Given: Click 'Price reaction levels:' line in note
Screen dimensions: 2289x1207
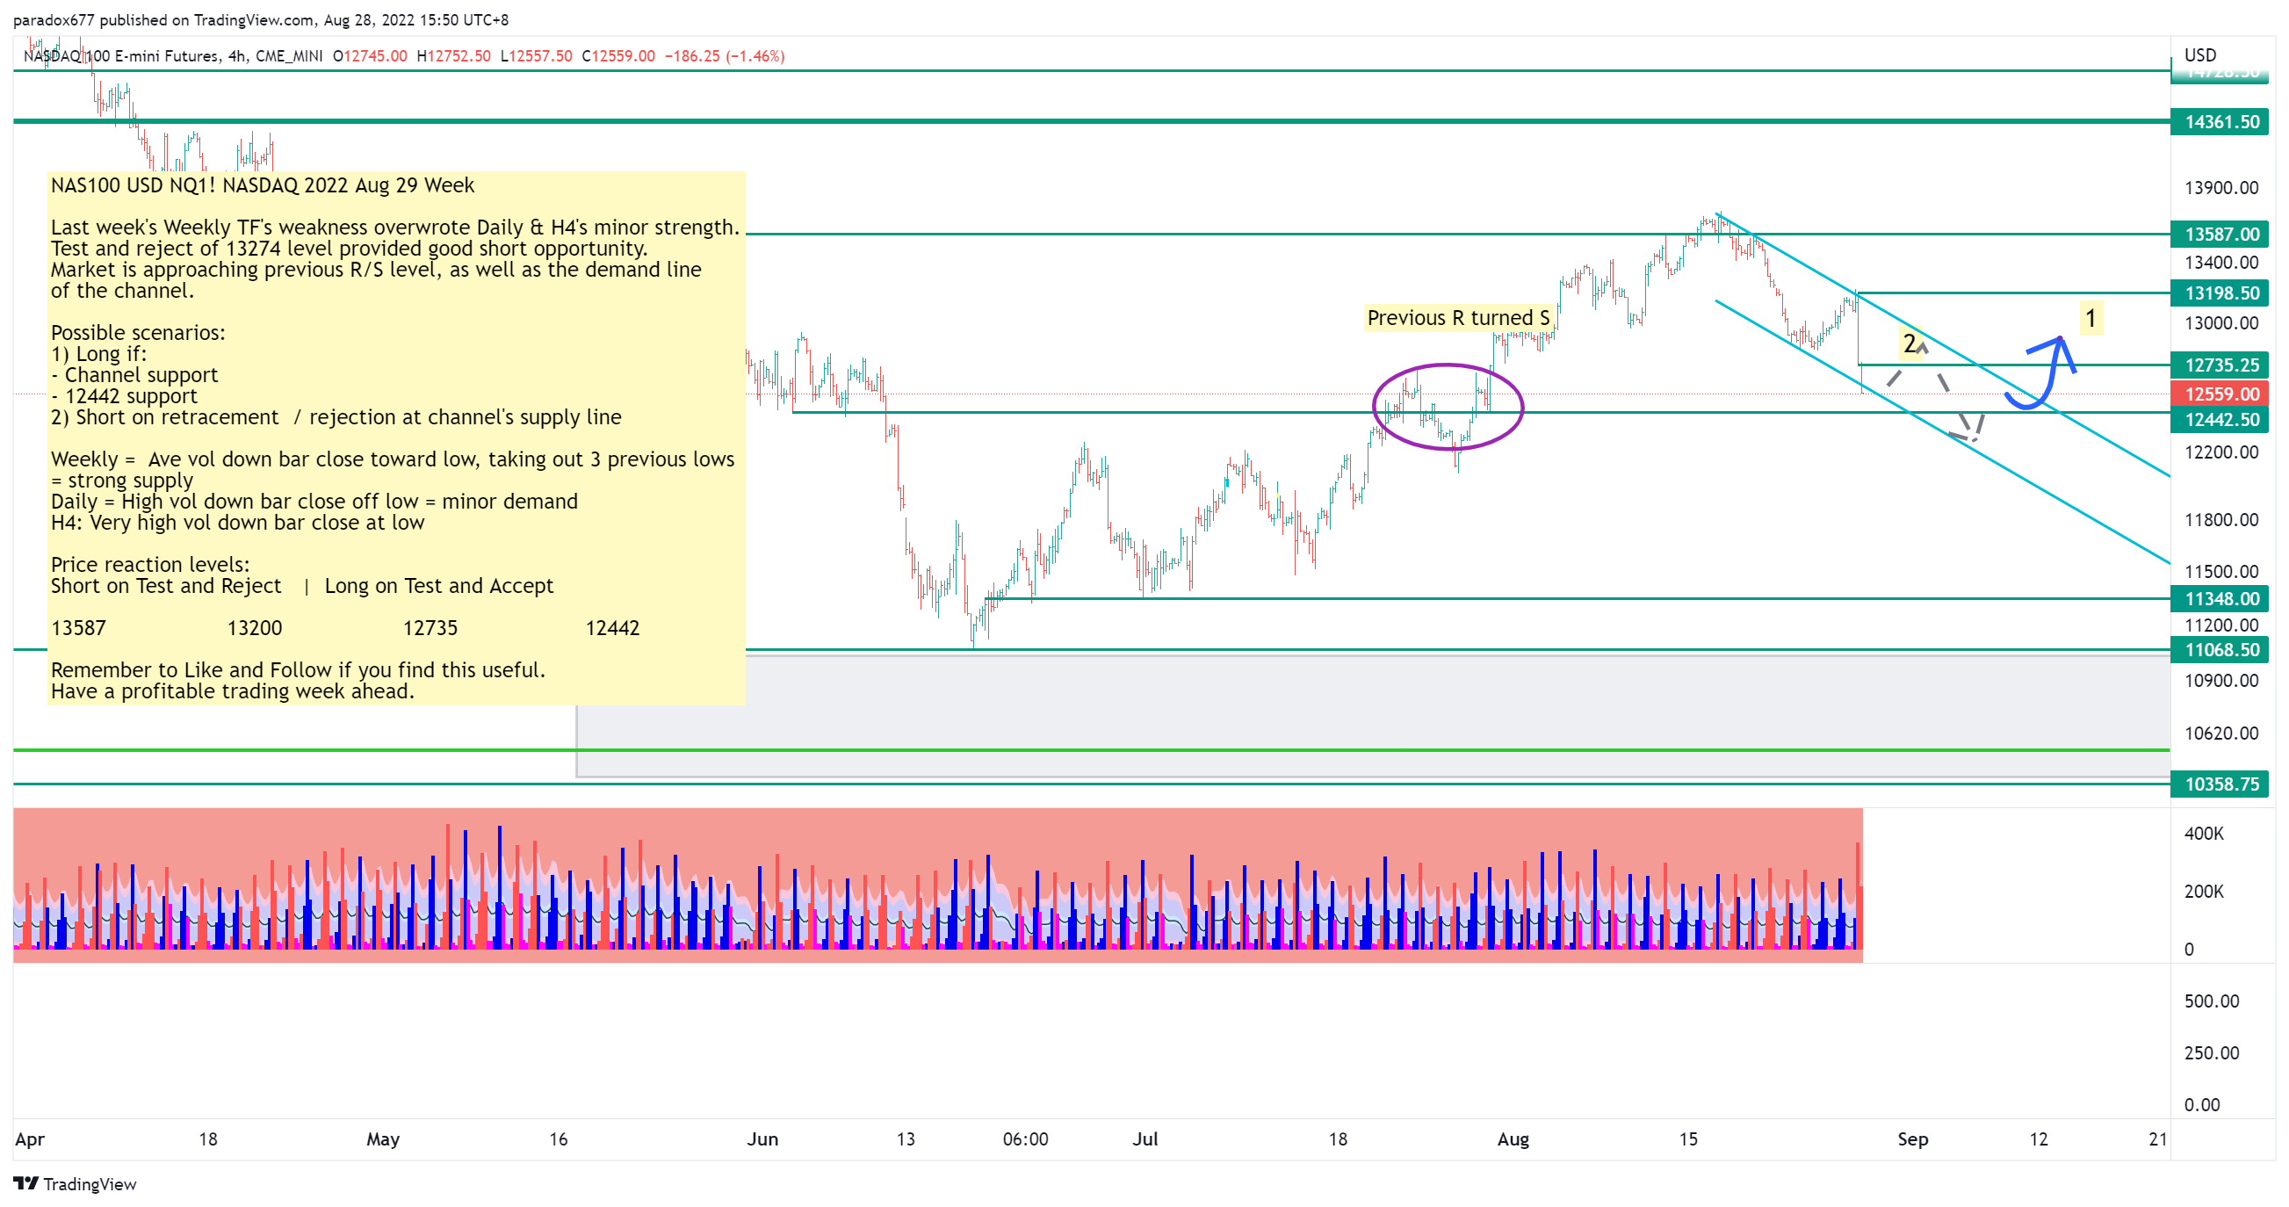Looking at the screenshot, I should coord(150,564).
